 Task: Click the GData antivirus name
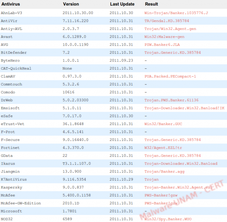(7, 156)
